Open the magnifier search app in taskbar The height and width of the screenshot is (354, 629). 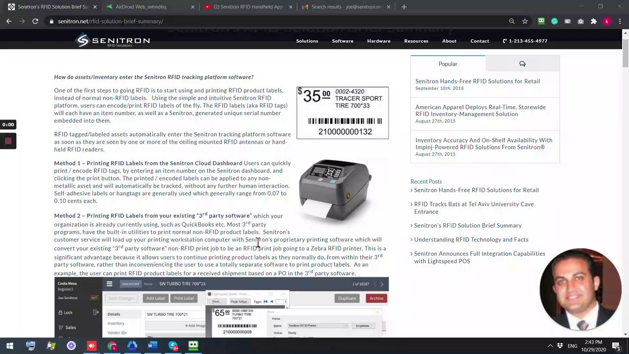pyautogui.click(x=51, y=346)
